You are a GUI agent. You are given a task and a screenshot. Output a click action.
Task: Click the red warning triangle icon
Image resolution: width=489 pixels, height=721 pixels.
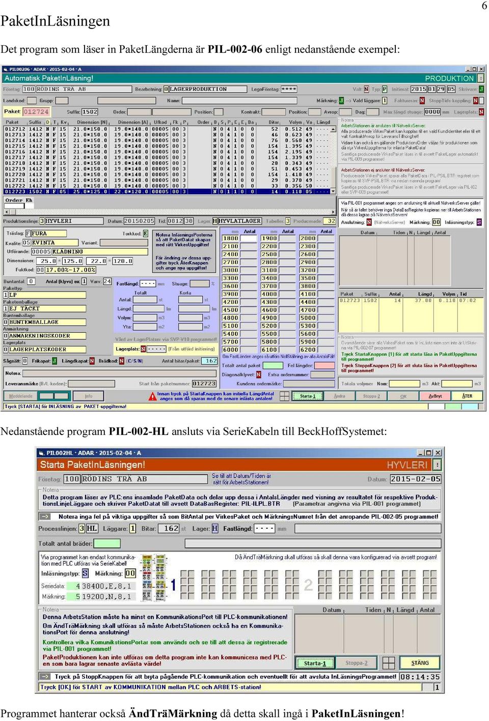click(152, 396)
